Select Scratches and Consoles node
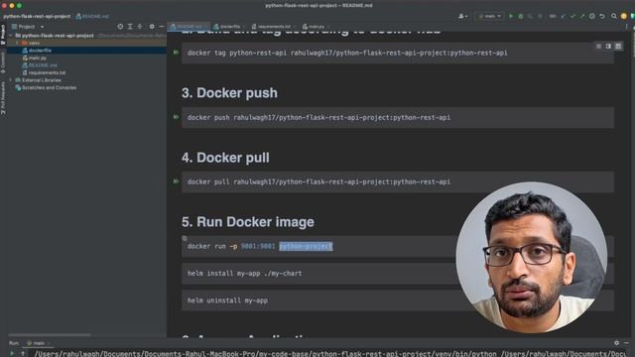635x357 pixels. (x=49, y=87)
